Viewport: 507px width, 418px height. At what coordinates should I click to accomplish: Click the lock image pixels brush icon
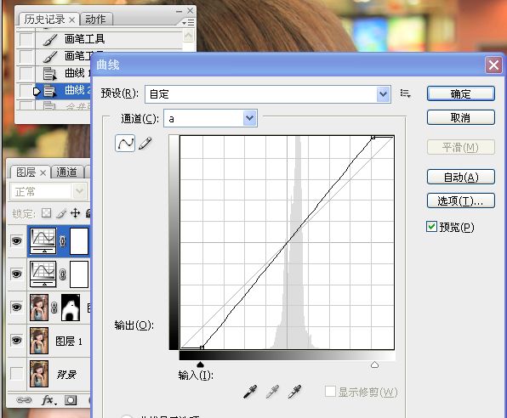61,213
